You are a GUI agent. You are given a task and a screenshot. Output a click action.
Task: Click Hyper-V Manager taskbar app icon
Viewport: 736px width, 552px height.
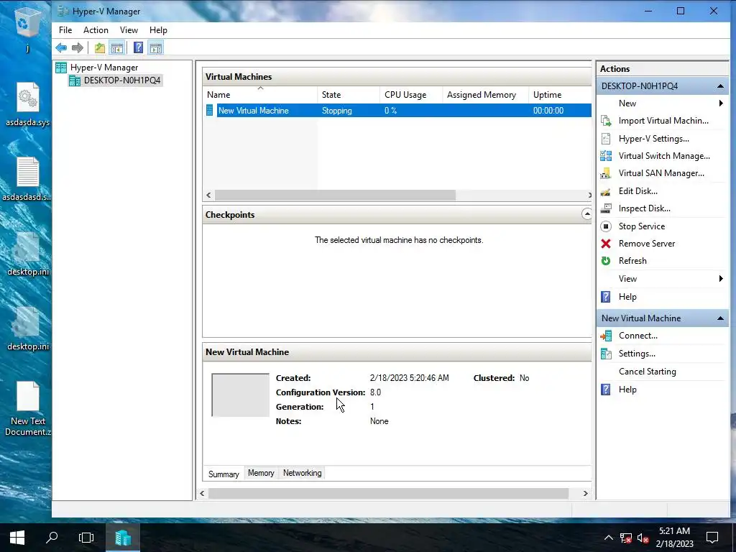coord(122,538)
